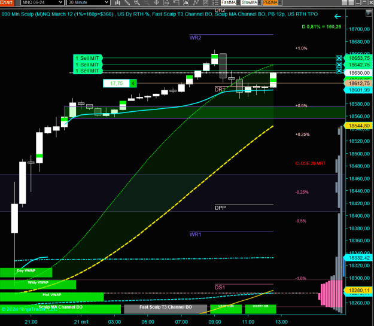Click the WR1 pivot label
The height and width of the screenshot is (326, 374).
pos(195,234)
